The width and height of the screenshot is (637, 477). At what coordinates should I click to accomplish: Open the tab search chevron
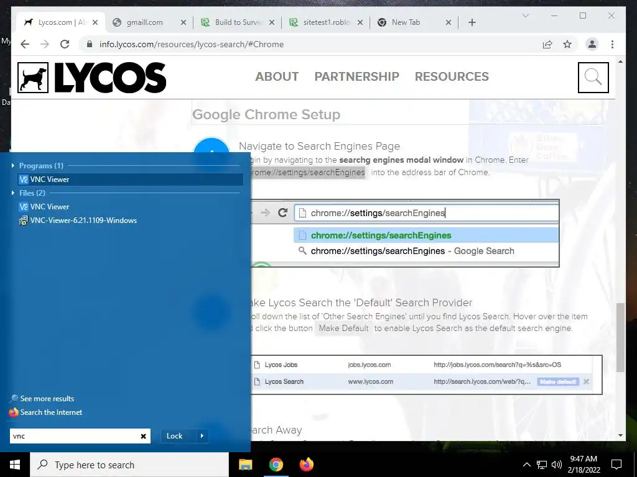525,16
